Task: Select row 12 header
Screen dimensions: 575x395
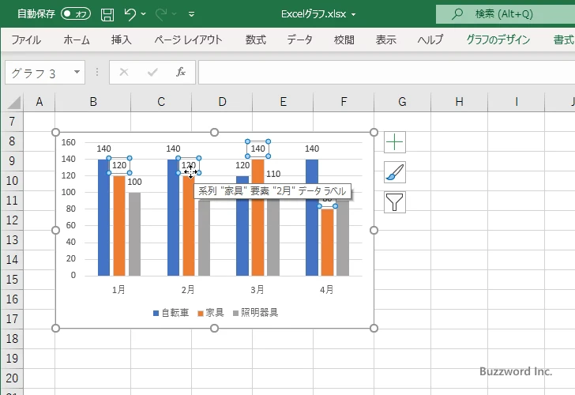Action: 12,220
